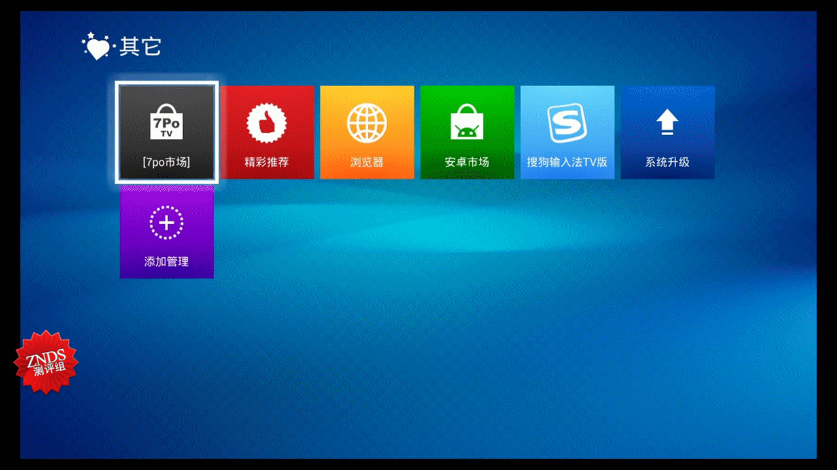Select the 精彩推荐 label

pyautogui.click(x=267, y=162)
